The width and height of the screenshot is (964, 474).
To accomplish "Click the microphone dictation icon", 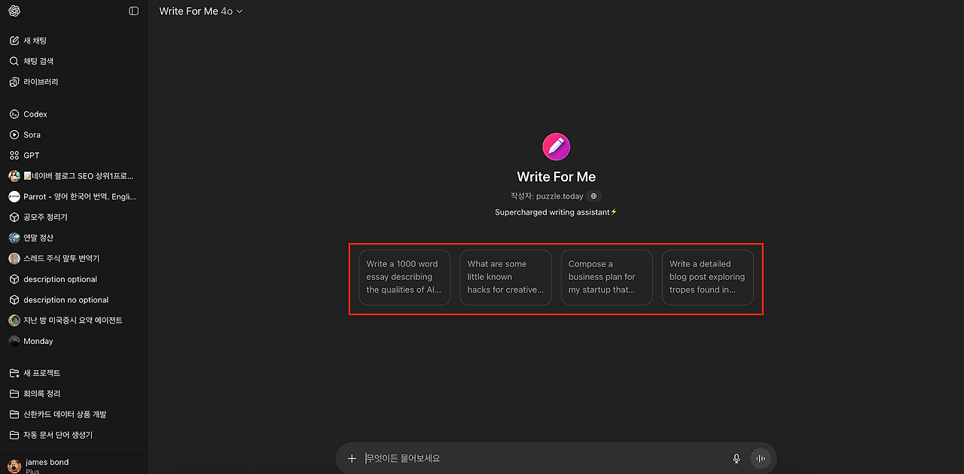I will tap(737, 458).
